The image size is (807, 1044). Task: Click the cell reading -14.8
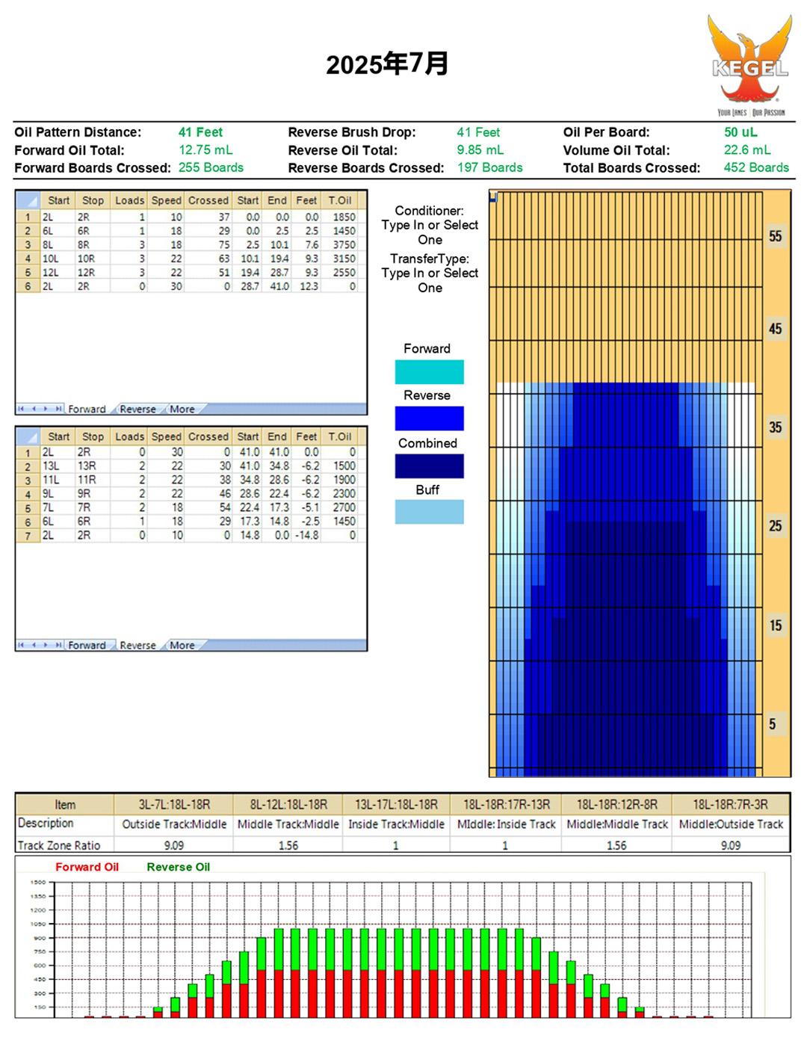tap(306, 536)
